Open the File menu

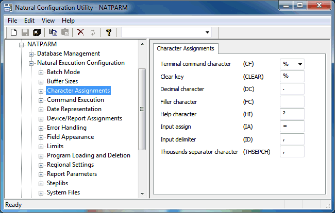(12, 21)
